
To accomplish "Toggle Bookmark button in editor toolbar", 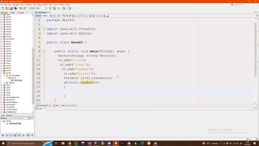I will [86, 16].
